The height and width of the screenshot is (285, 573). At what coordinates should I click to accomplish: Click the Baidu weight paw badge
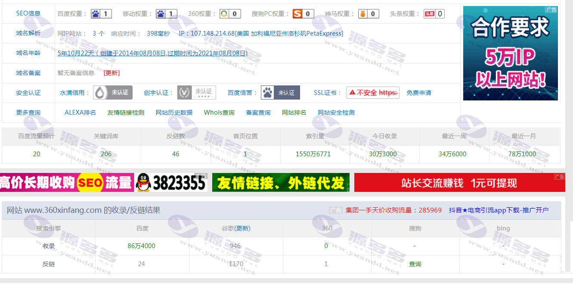102,14
